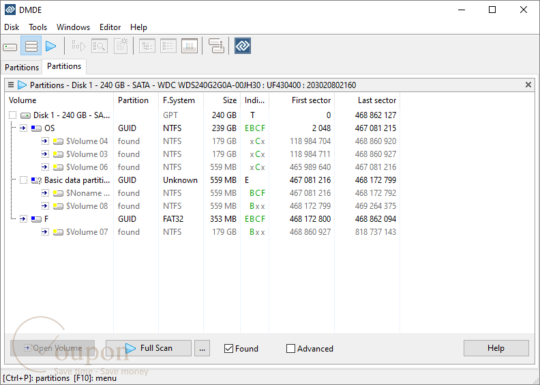Click the cluster map toolbar icon
Viewport: 540px width, 385px height.
click(216, 46)
